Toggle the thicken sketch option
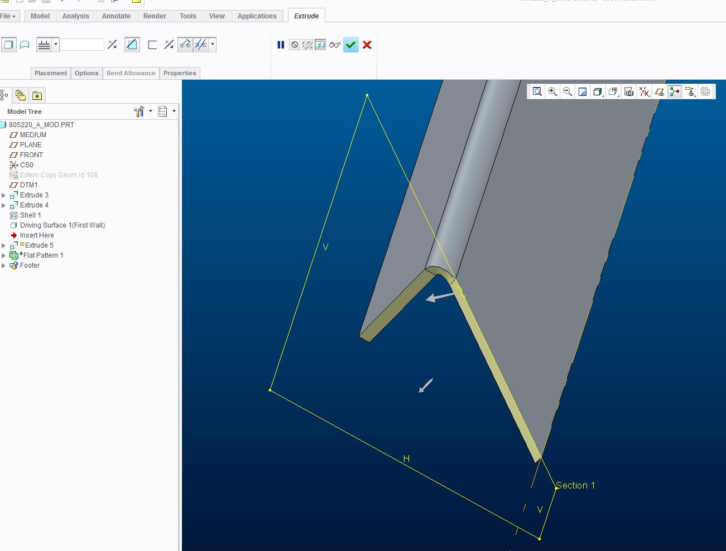This screenshot has width=726, height=551. pyautogui.click(x=152, y=45)
